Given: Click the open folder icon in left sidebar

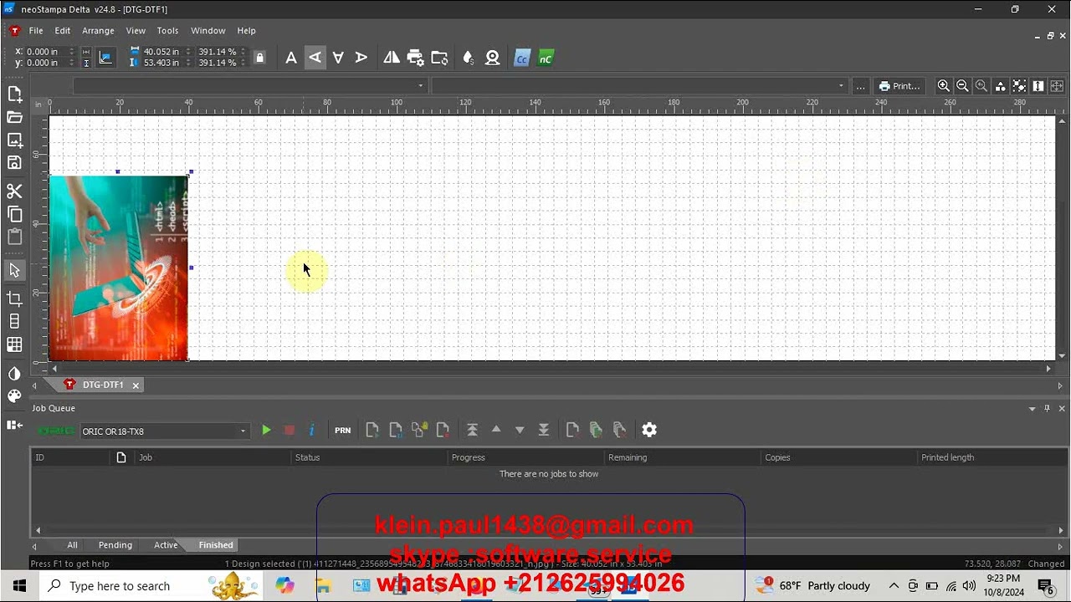Looking at the screenshot, I should pyautogui.click(x=14, y=117).
